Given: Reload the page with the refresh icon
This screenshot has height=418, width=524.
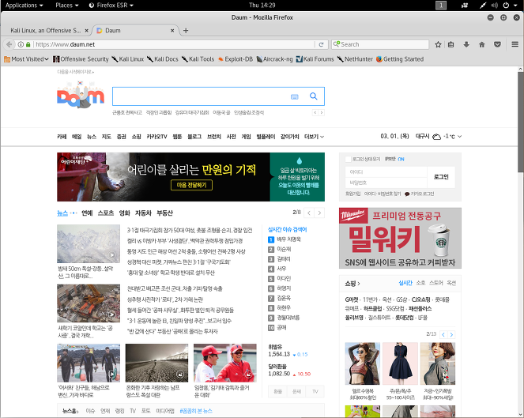Looking at the screenshot, I should point(321,44).
